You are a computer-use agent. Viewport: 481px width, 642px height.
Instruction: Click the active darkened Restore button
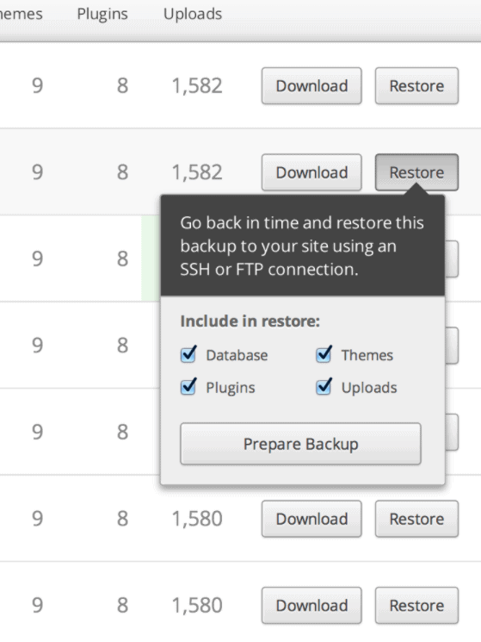(416, 172)
